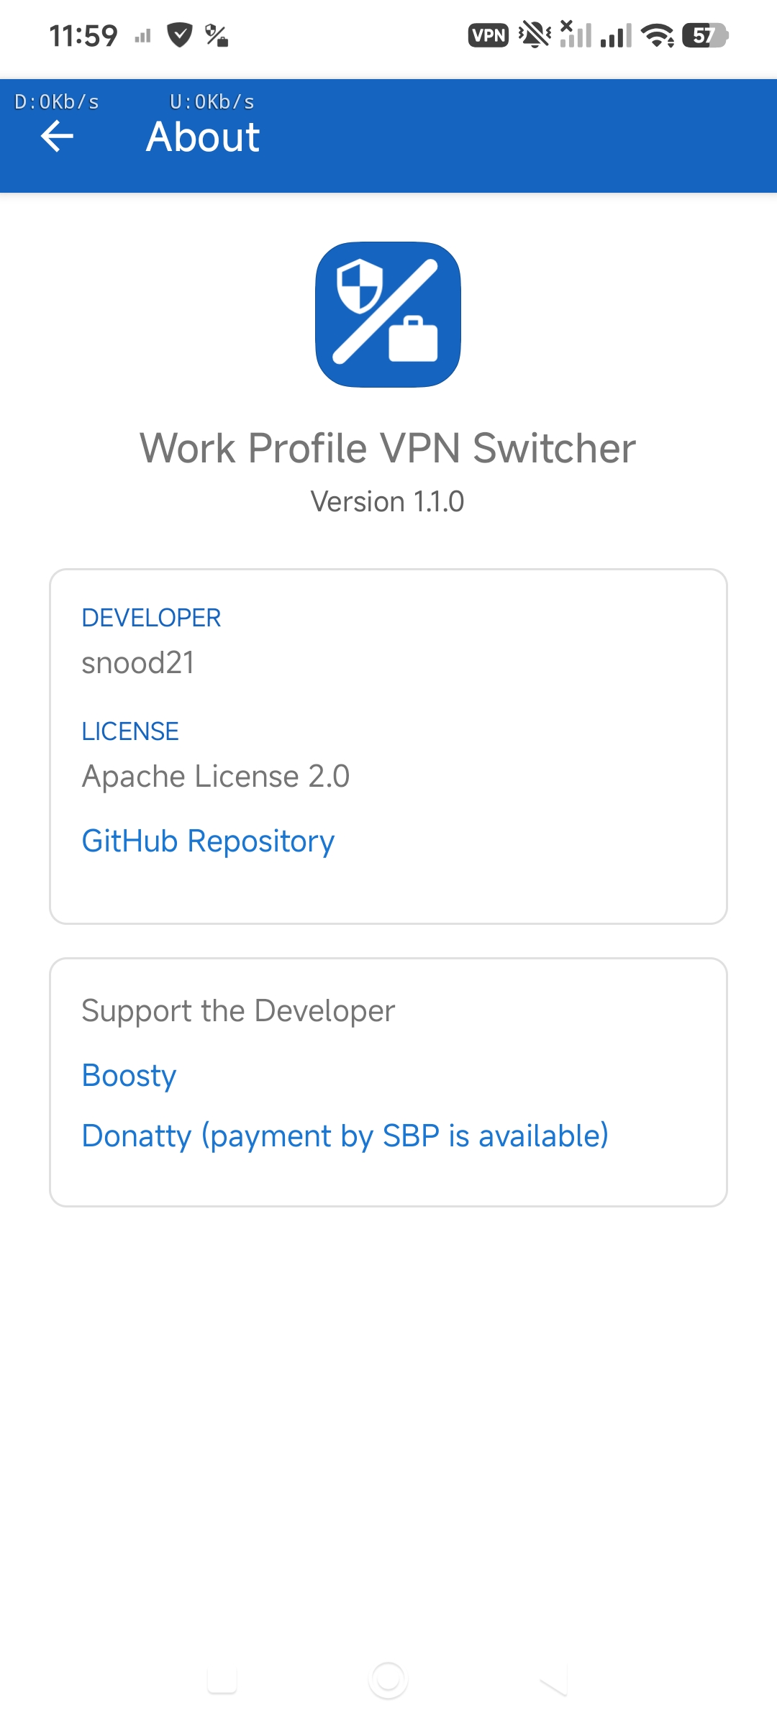Tap the Work Profile VPN Switcher app logo
Viewport: 777px width, 1726px height.
tap(388, 314)
